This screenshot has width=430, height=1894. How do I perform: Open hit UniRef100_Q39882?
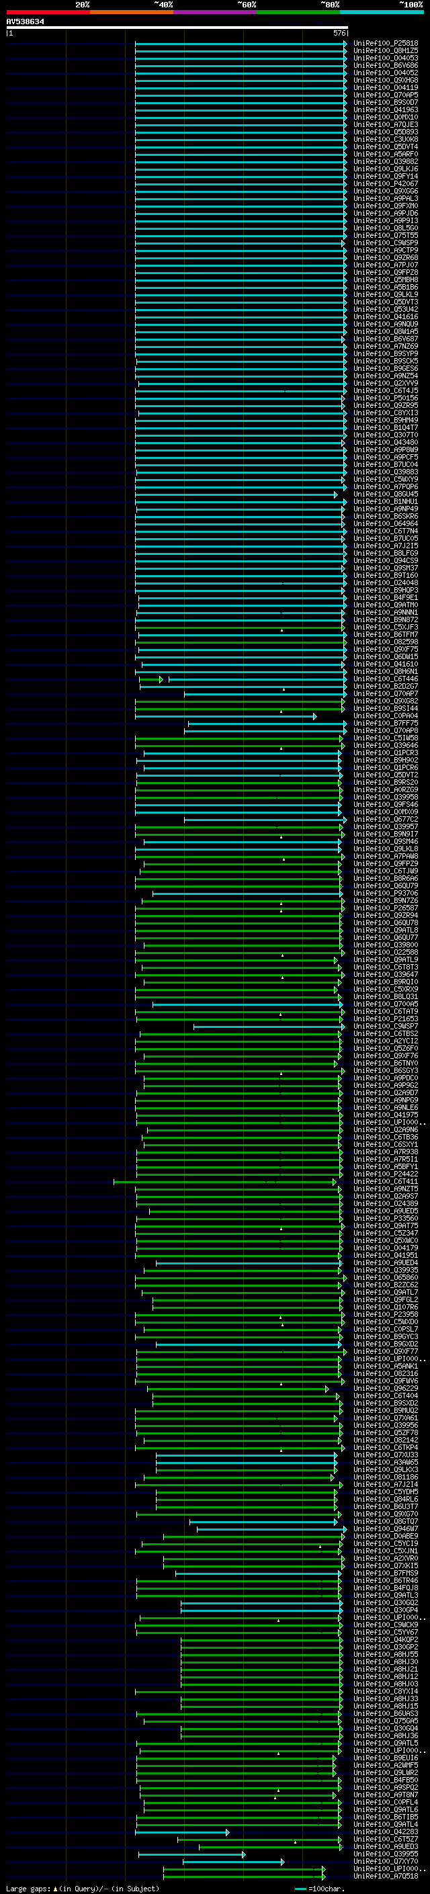(386, 162)
